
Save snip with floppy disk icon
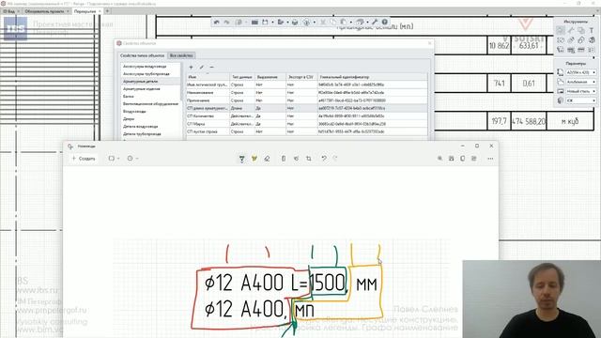452,159
